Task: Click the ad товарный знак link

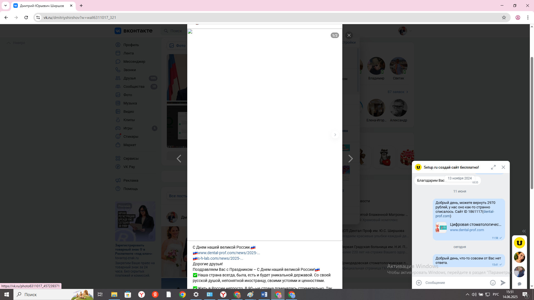Action: (x=134, y=249)
